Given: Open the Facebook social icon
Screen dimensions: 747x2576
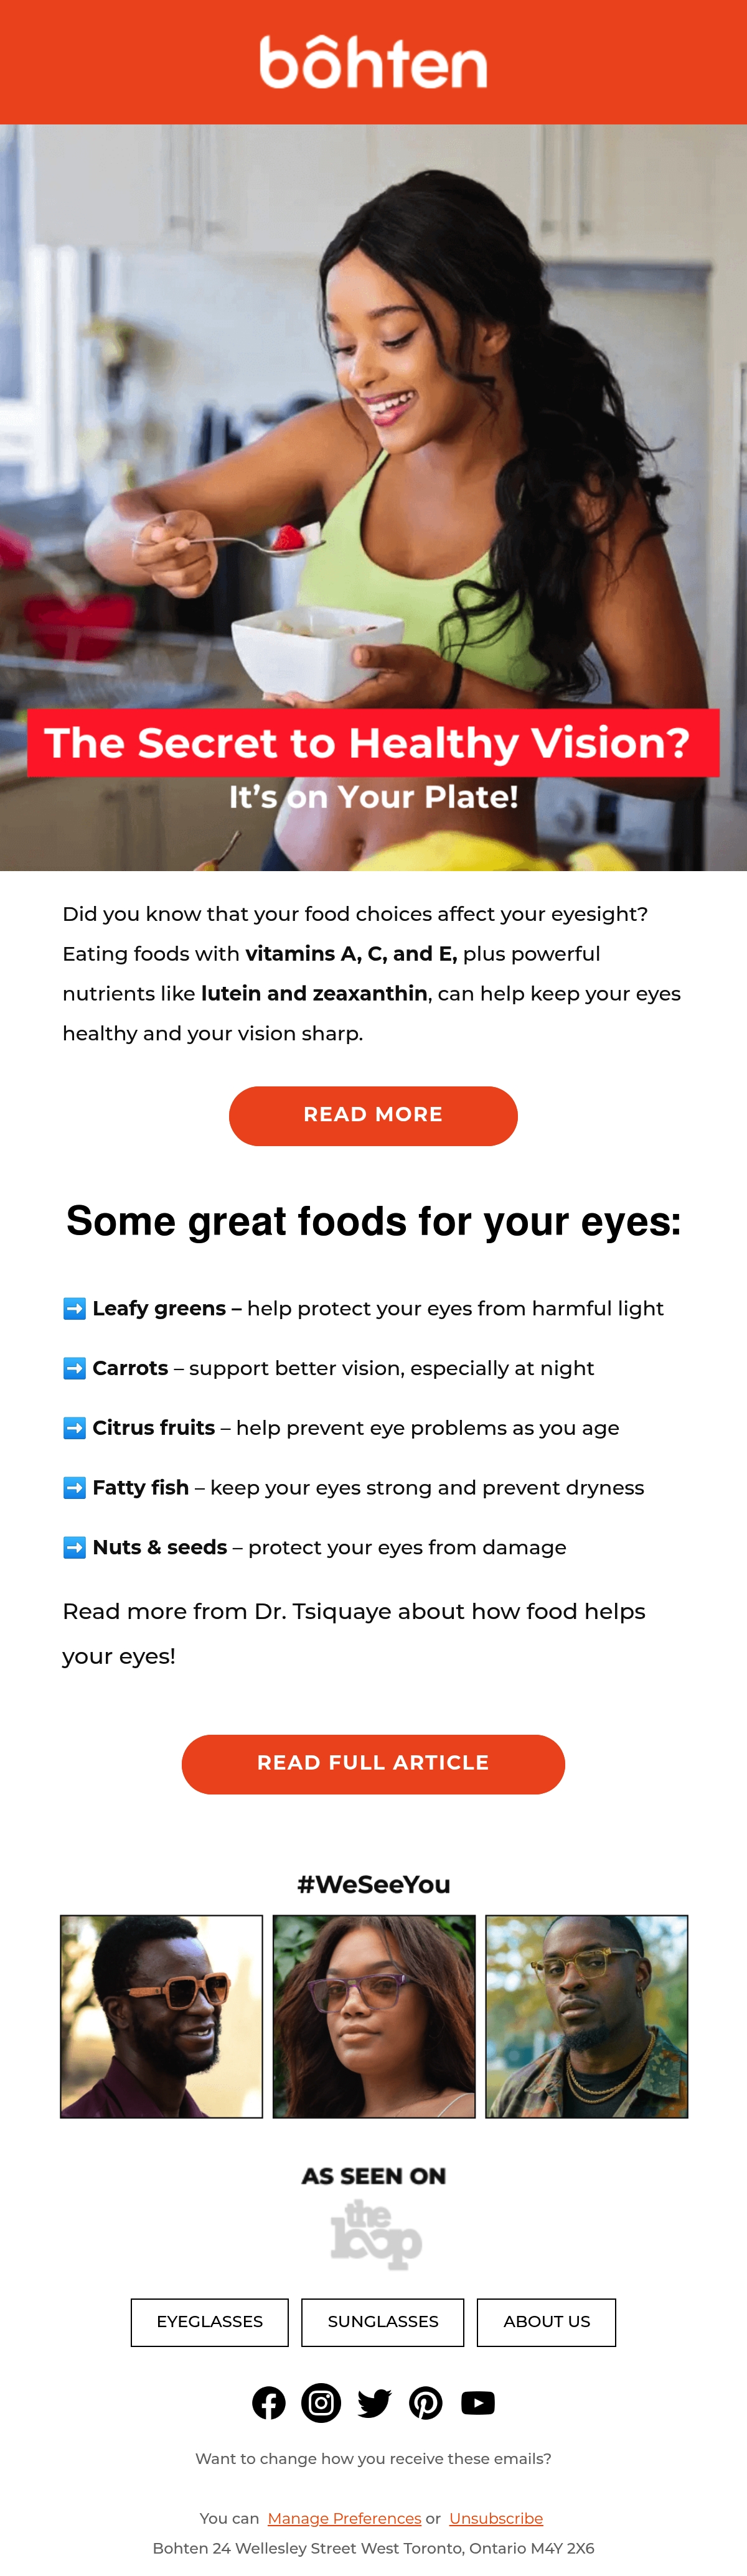Looking at the screenshot, I should (x=268, y=2402).
